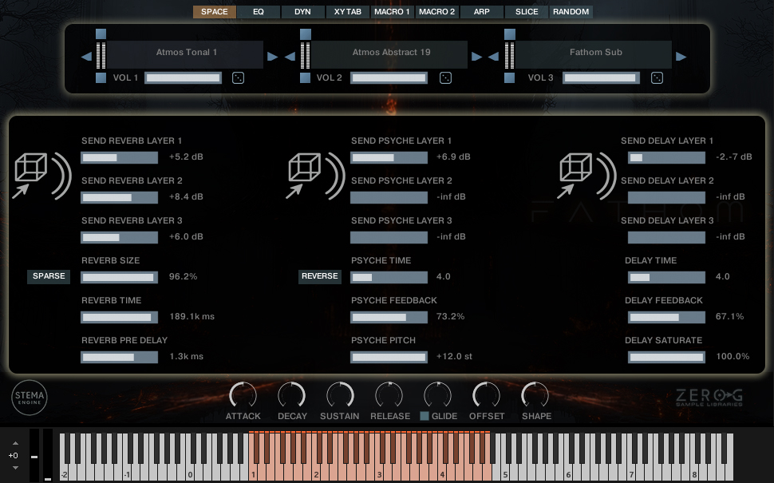Randomize layer 3 with its dice icon
Screen dimensions: 774x483
pos(657,77)
